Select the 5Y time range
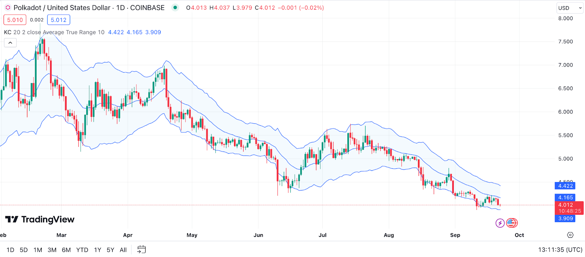This screenshot has width=585, height=257. tap(110, 250)
